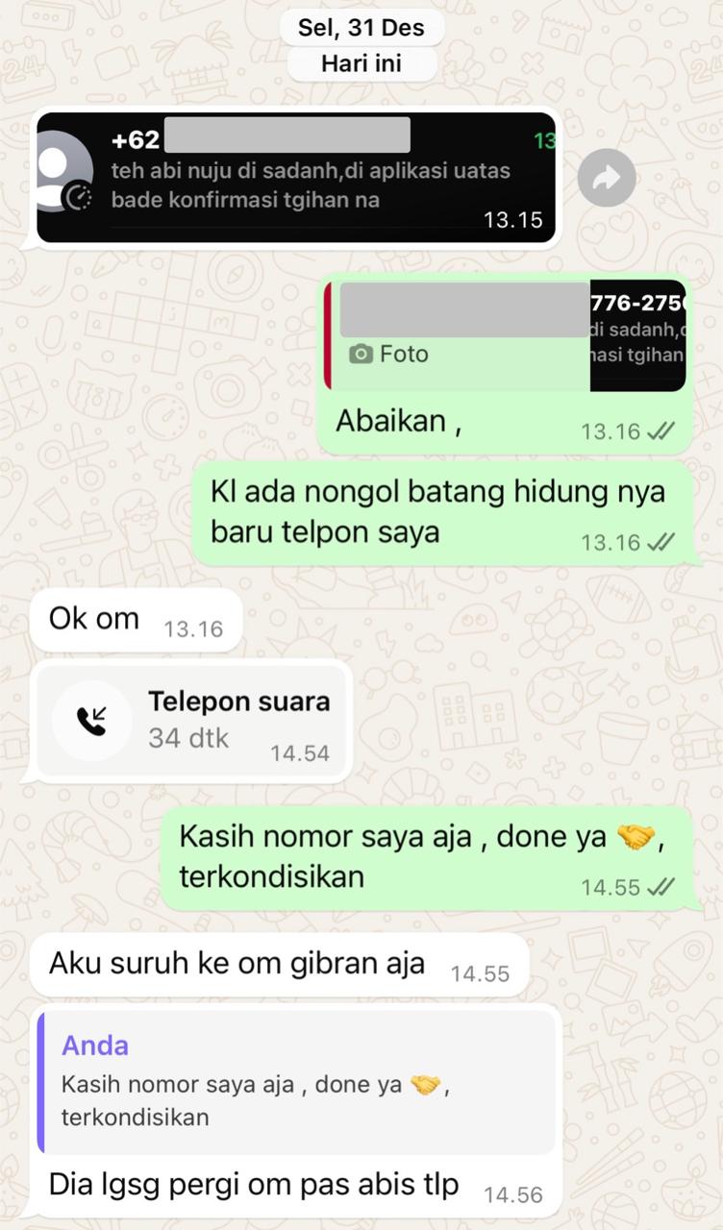
Task: Select the Aku suruh ke om gibran message
Action: (280, 965)
